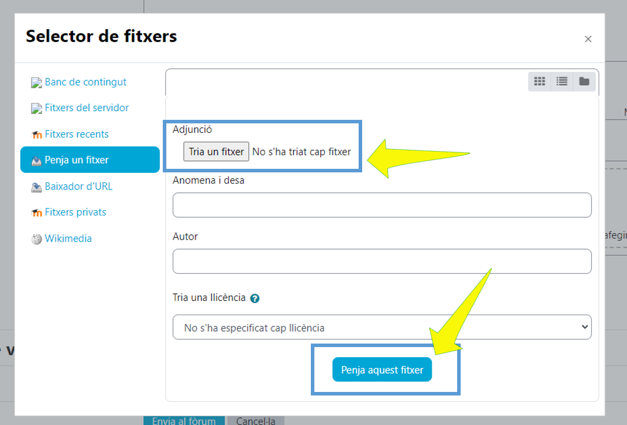Expand the license dropdown arrow
Screen dimensions: 627x425
[x=584, y=327]
